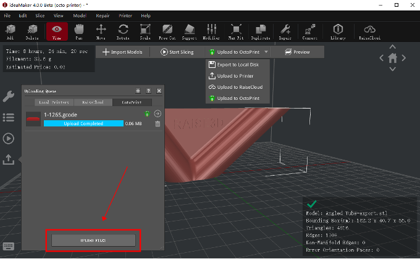Open the wrench settings sidebar icon
This screenshot has height=259, width=420.
(x=9, y=96)
